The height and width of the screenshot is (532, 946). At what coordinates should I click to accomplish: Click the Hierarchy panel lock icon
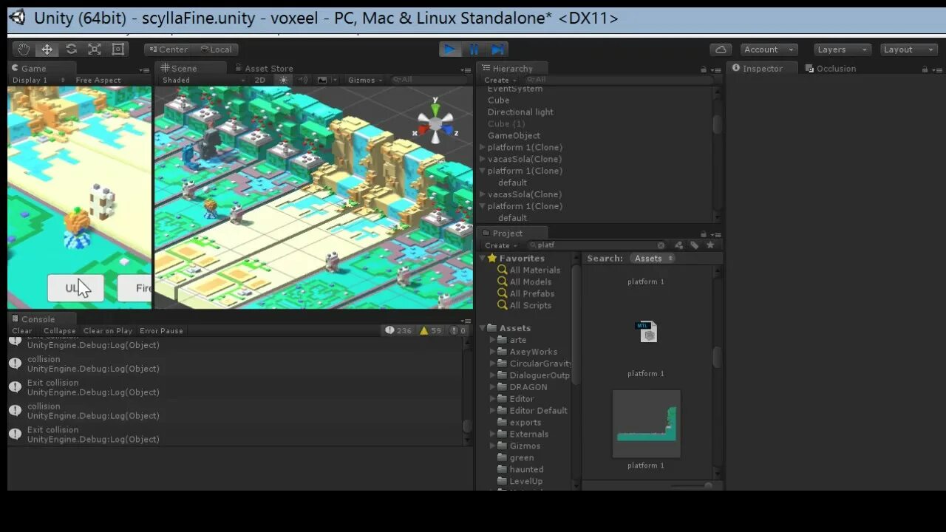(703, 69)
